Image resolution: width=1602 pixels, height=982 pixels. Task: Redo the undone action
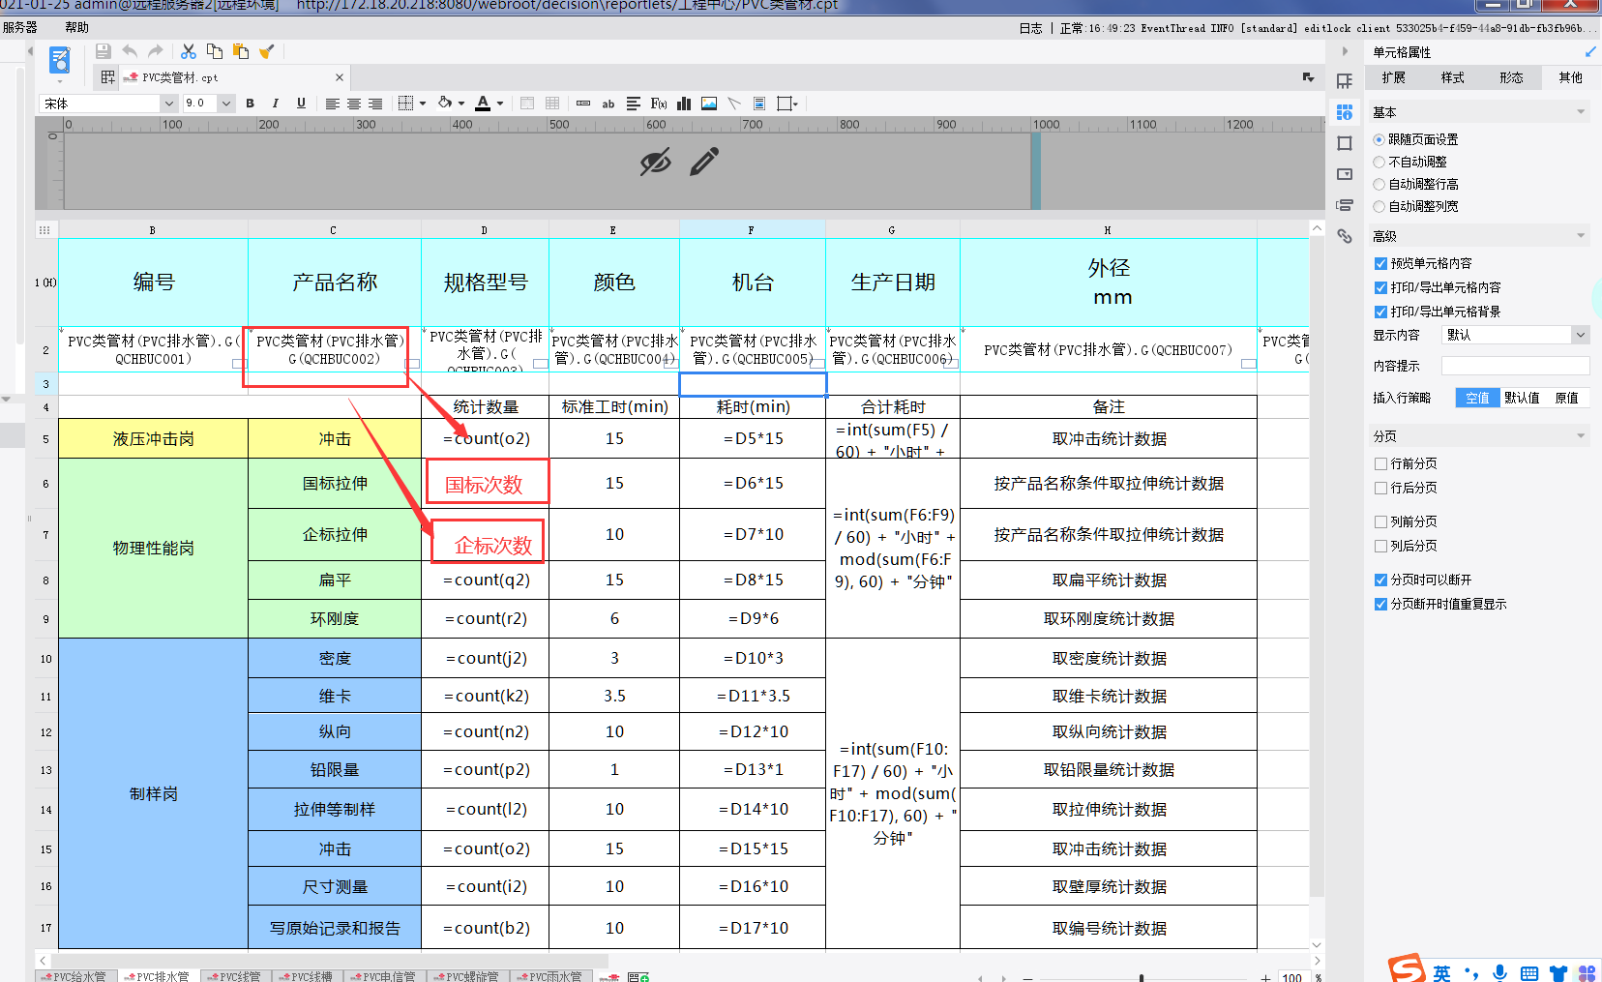point(156,51)
